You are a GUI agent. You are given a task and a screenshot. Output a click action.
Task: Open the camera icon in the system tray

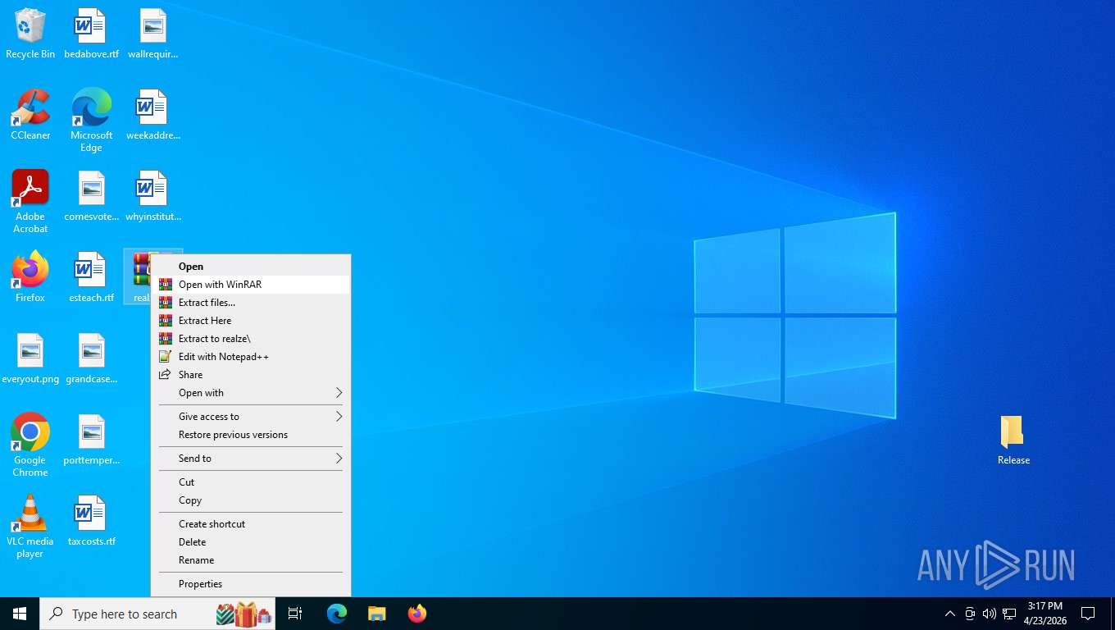970,614
